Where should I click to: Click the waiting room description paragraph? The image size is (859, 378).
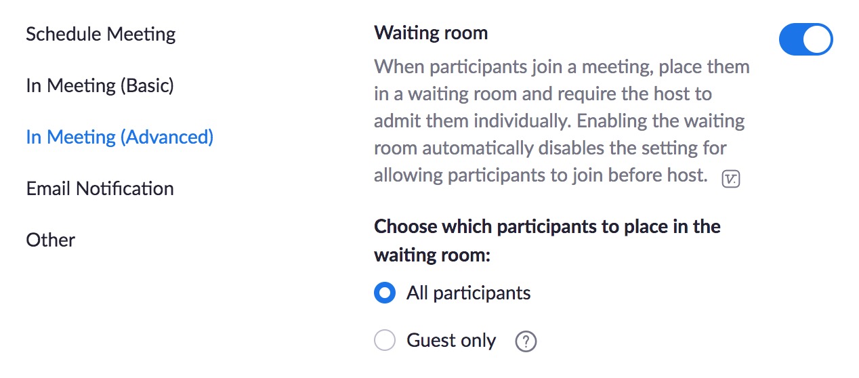click(x=562, y=121)
